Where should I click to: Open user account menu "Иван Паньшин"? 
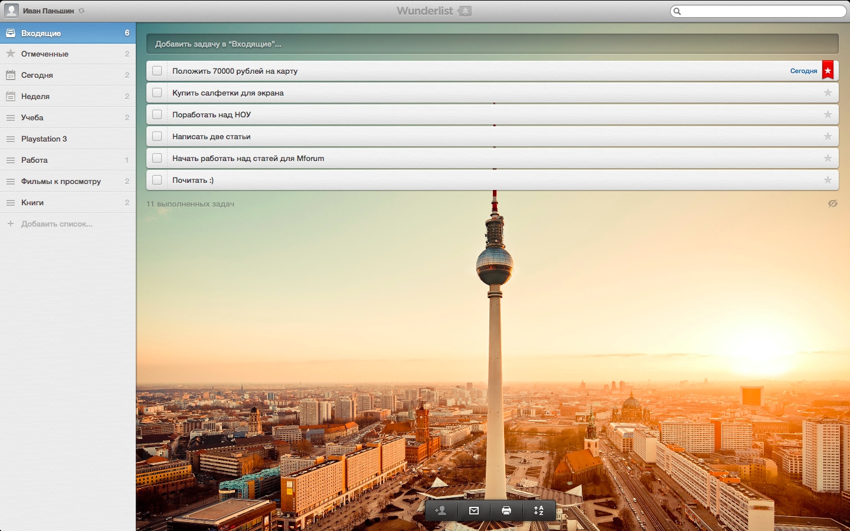(47, 11)
